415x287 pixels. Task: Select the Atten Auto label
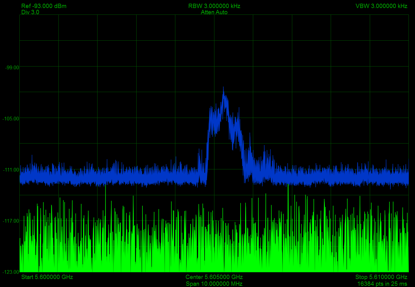coord(214,12)
